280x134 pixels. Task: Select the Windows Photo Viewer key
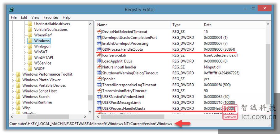point(42,80)
